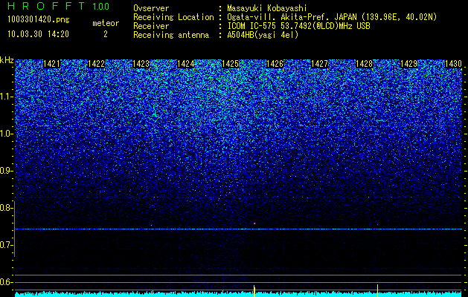Image resolution: width=468 pixels, height=297 pixels.
Task: Click the kHz axis unit label
Action: coord(7,60)
